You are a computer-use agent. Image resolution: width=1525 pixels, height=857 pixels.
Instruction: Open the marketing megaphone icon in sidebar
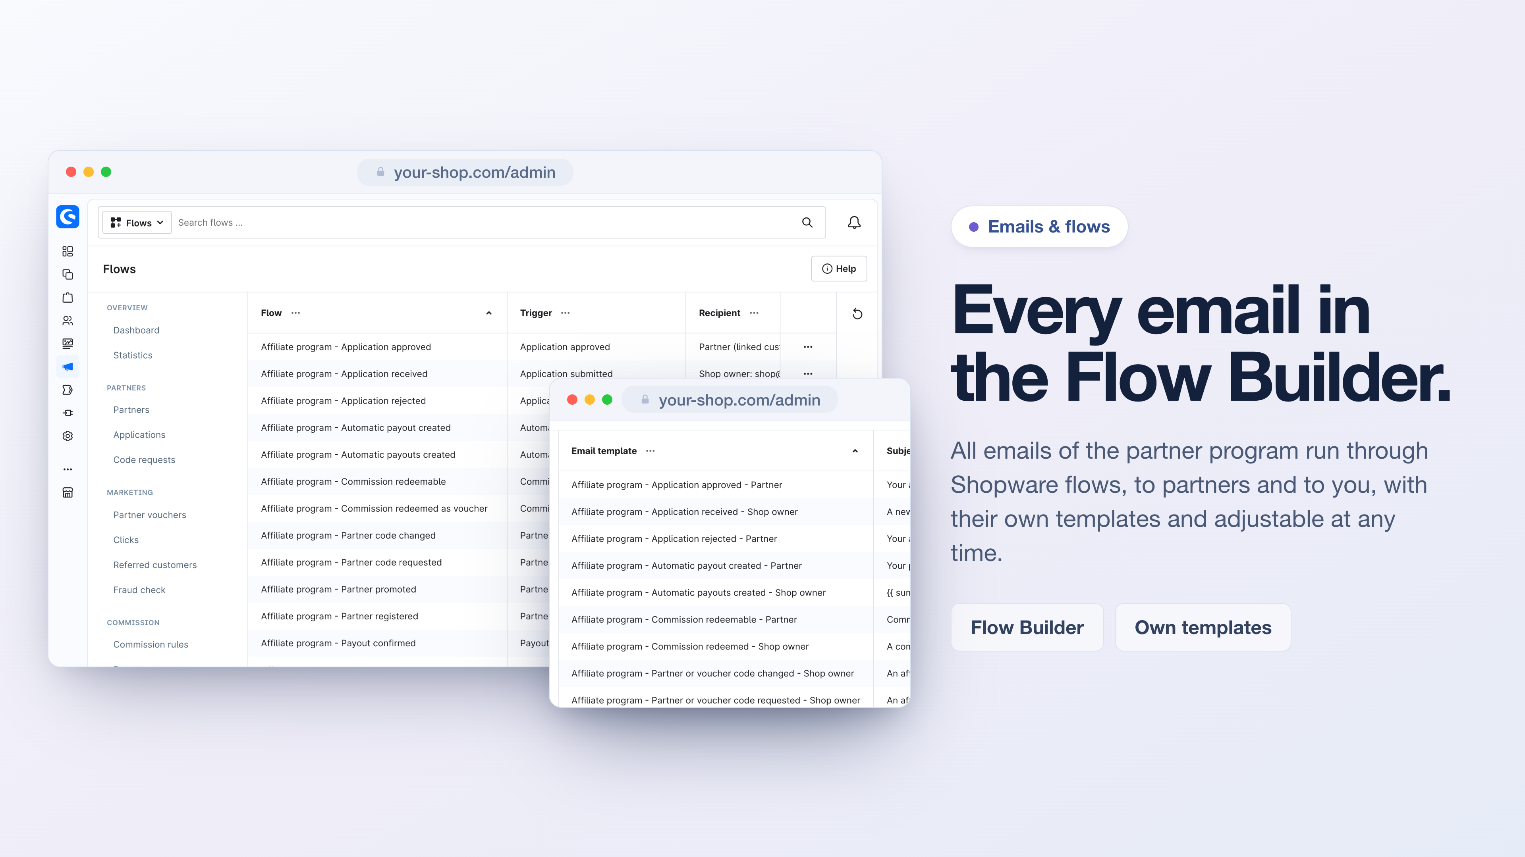point(68,367)
